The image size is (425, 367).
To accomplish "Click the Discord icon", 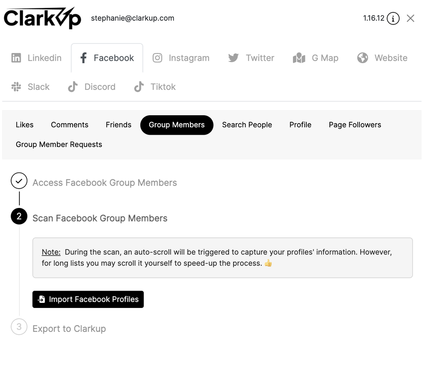I will pos(73,87).
